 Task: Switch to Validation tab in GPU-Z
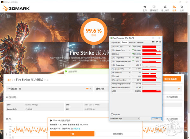point(140,42)
